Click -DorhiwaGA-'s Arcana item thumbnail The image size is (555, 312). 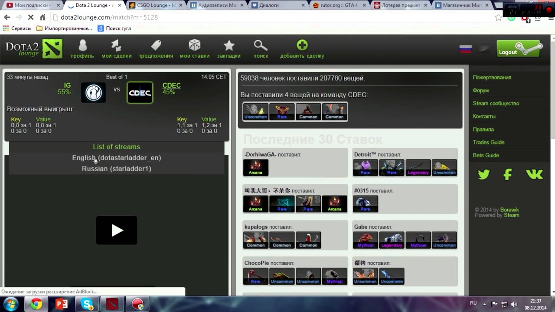coord(256,168)
